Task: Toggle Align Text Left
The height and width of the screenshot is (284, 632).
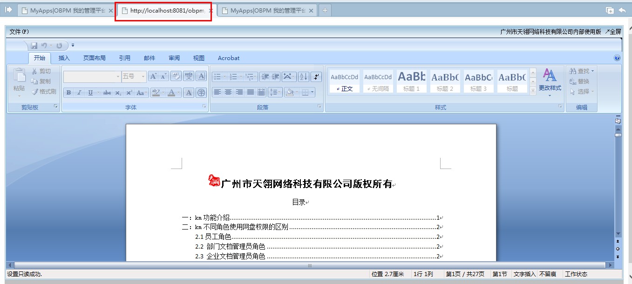Action: [x=217, y=92]
